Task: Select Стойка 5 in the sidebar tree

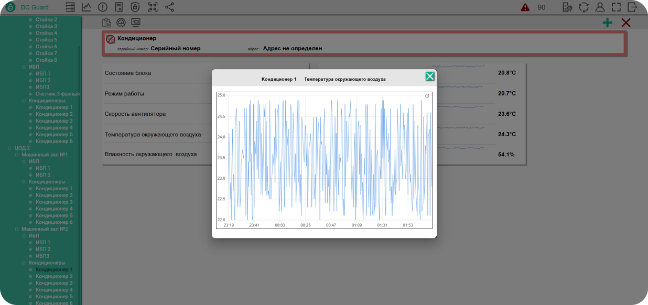Action: tap(46, 40)
